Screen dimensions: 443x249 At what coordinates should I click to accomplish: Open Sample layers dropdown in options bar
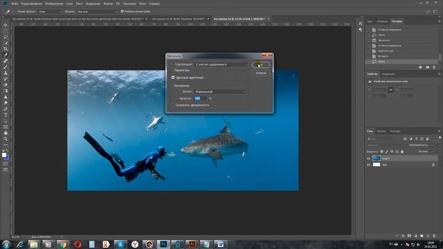coord(96,12)
